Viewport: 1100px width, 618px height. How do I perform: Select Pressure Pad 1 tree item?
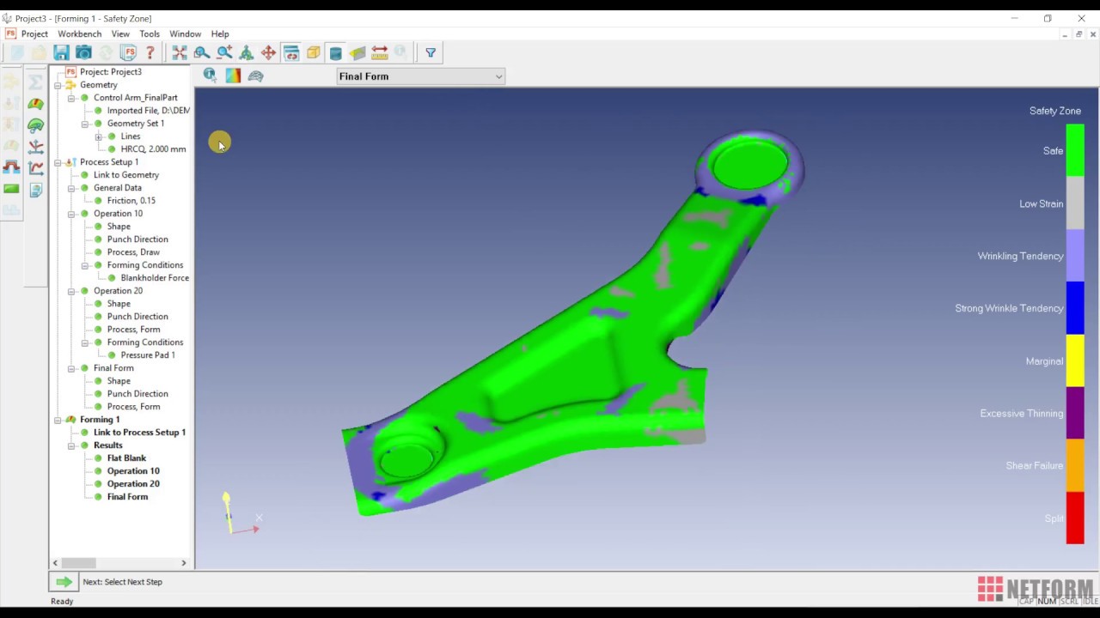(148, 355)
